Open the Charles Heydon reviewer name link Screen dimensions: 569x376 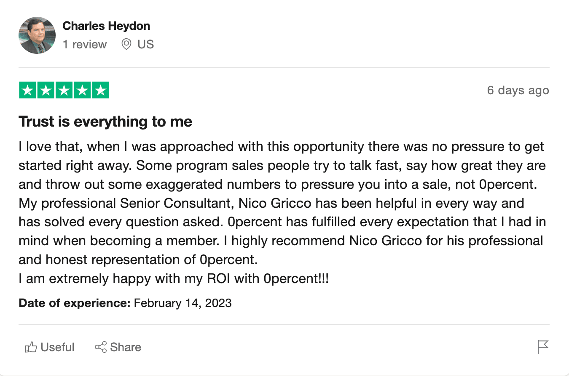[106, 26]
